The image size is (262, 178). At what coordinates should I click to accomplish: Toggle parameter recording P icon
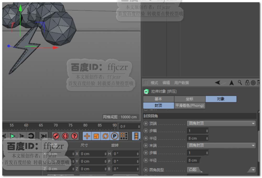point(115,136)
